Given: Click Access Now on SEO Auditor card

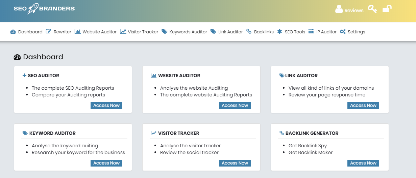Looking at the screenshot, I should click(106, 106).
